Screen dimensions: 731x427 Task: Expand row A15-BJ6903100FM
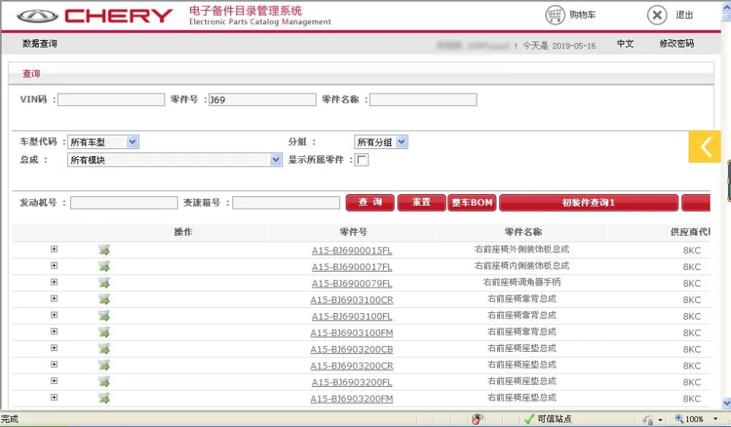point(54,331)
